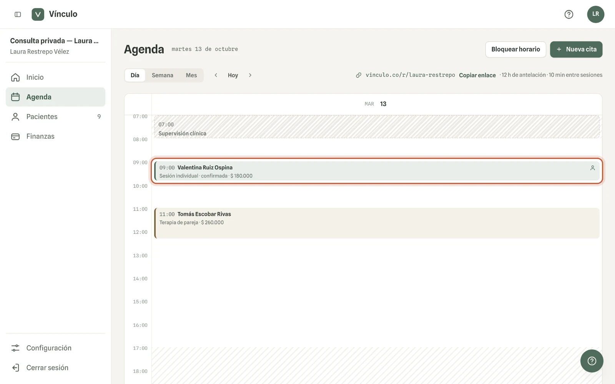615x384 pixels.
Task: Switch to Semana view
Action: click(x=163, y=75)
